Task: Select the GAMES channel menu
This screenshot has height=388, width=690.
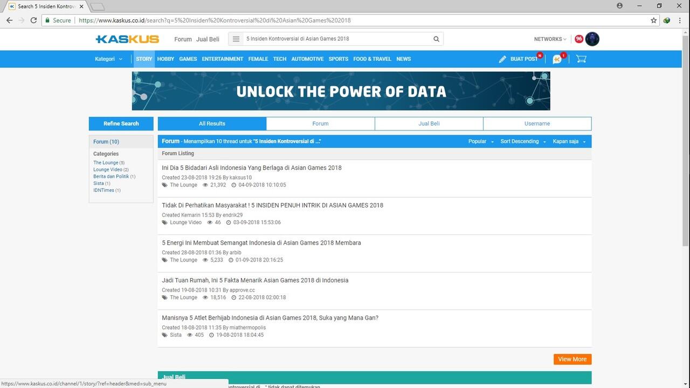Action: pyautogui.click(x=188, y=59)
